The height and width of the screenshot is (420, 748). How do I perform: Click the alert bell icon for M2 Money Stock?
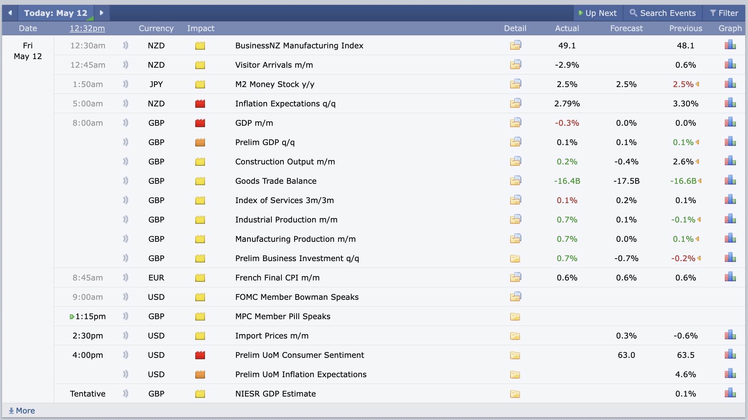click(x=125, y=84)
